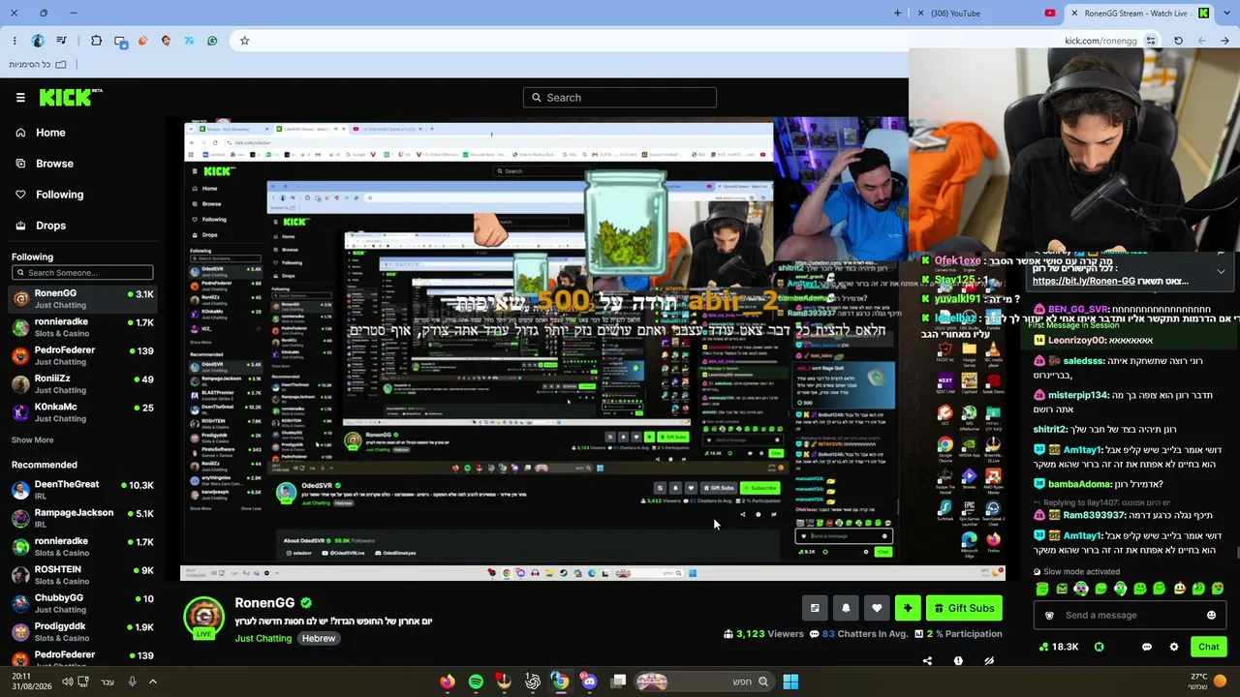Click the Windows Start button

pyautogui.click(x=790, y=682)
